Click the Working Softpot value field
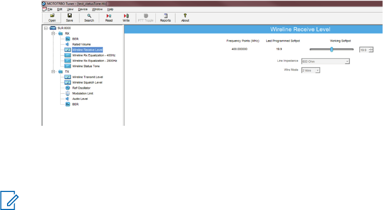This screenshot has height=210, width=383. click(x=364, y=50)
